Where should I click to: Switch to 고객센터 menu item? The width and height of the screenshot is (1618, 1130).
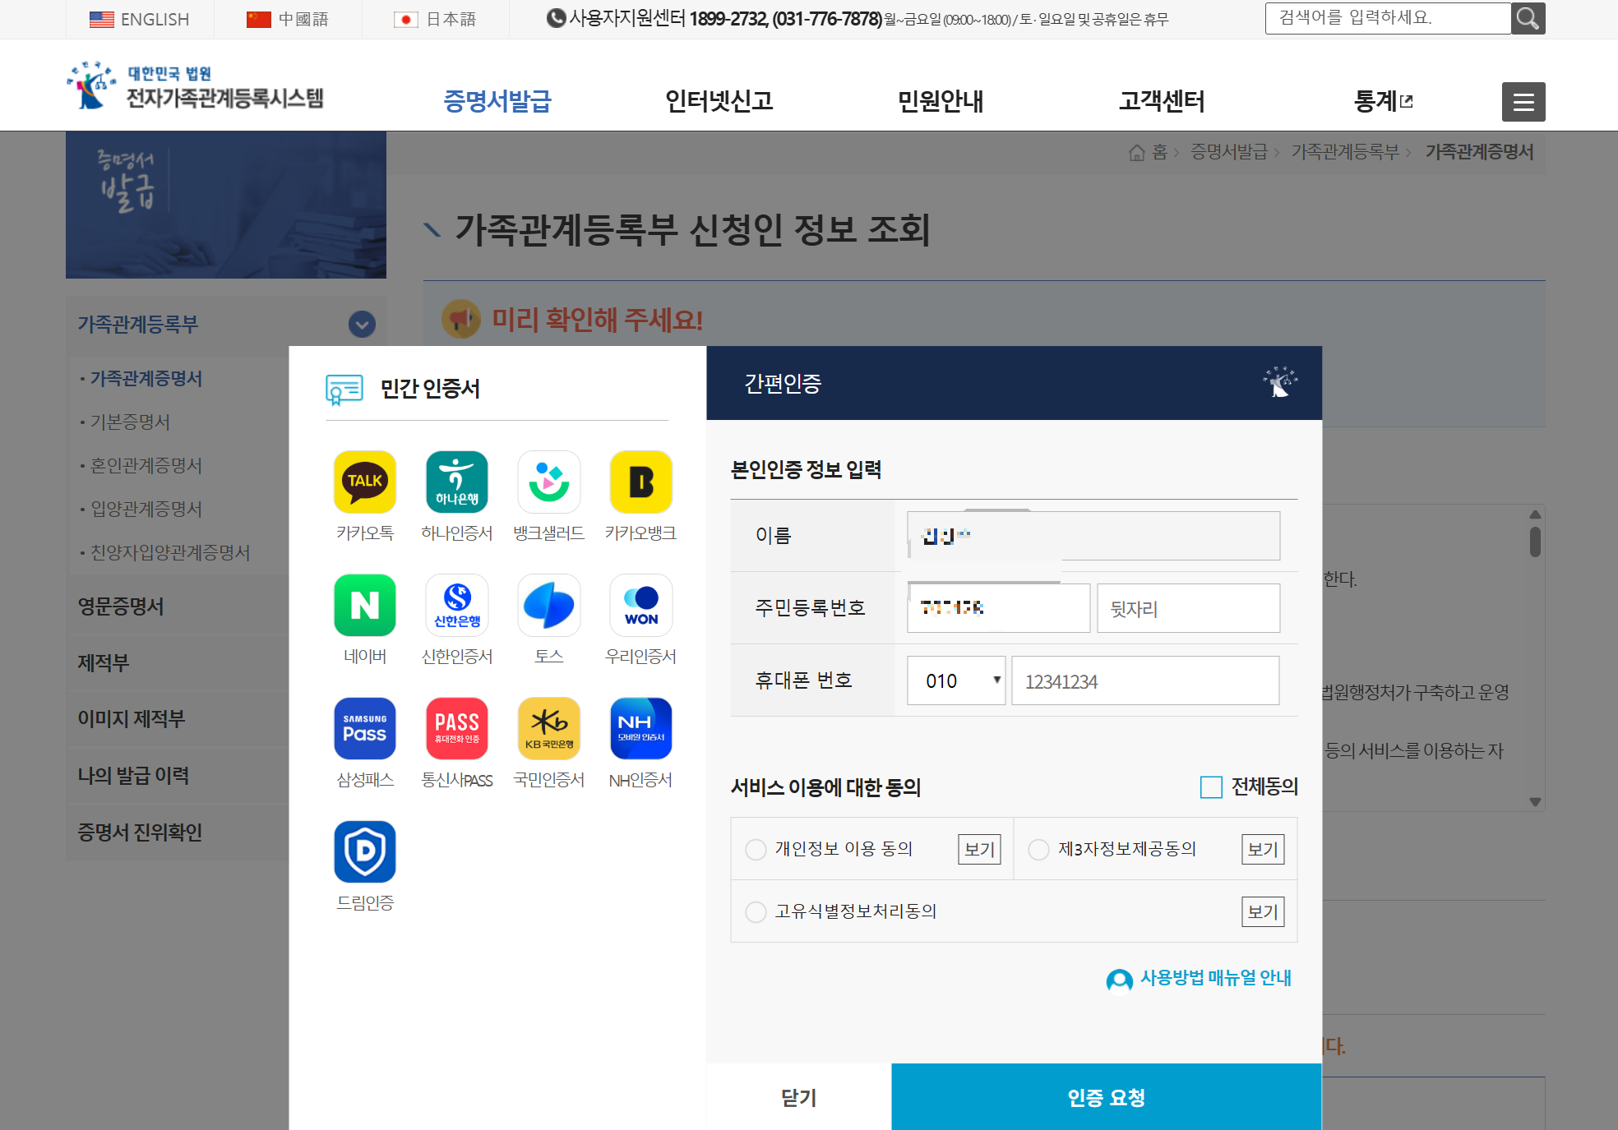pos(1162,101)
